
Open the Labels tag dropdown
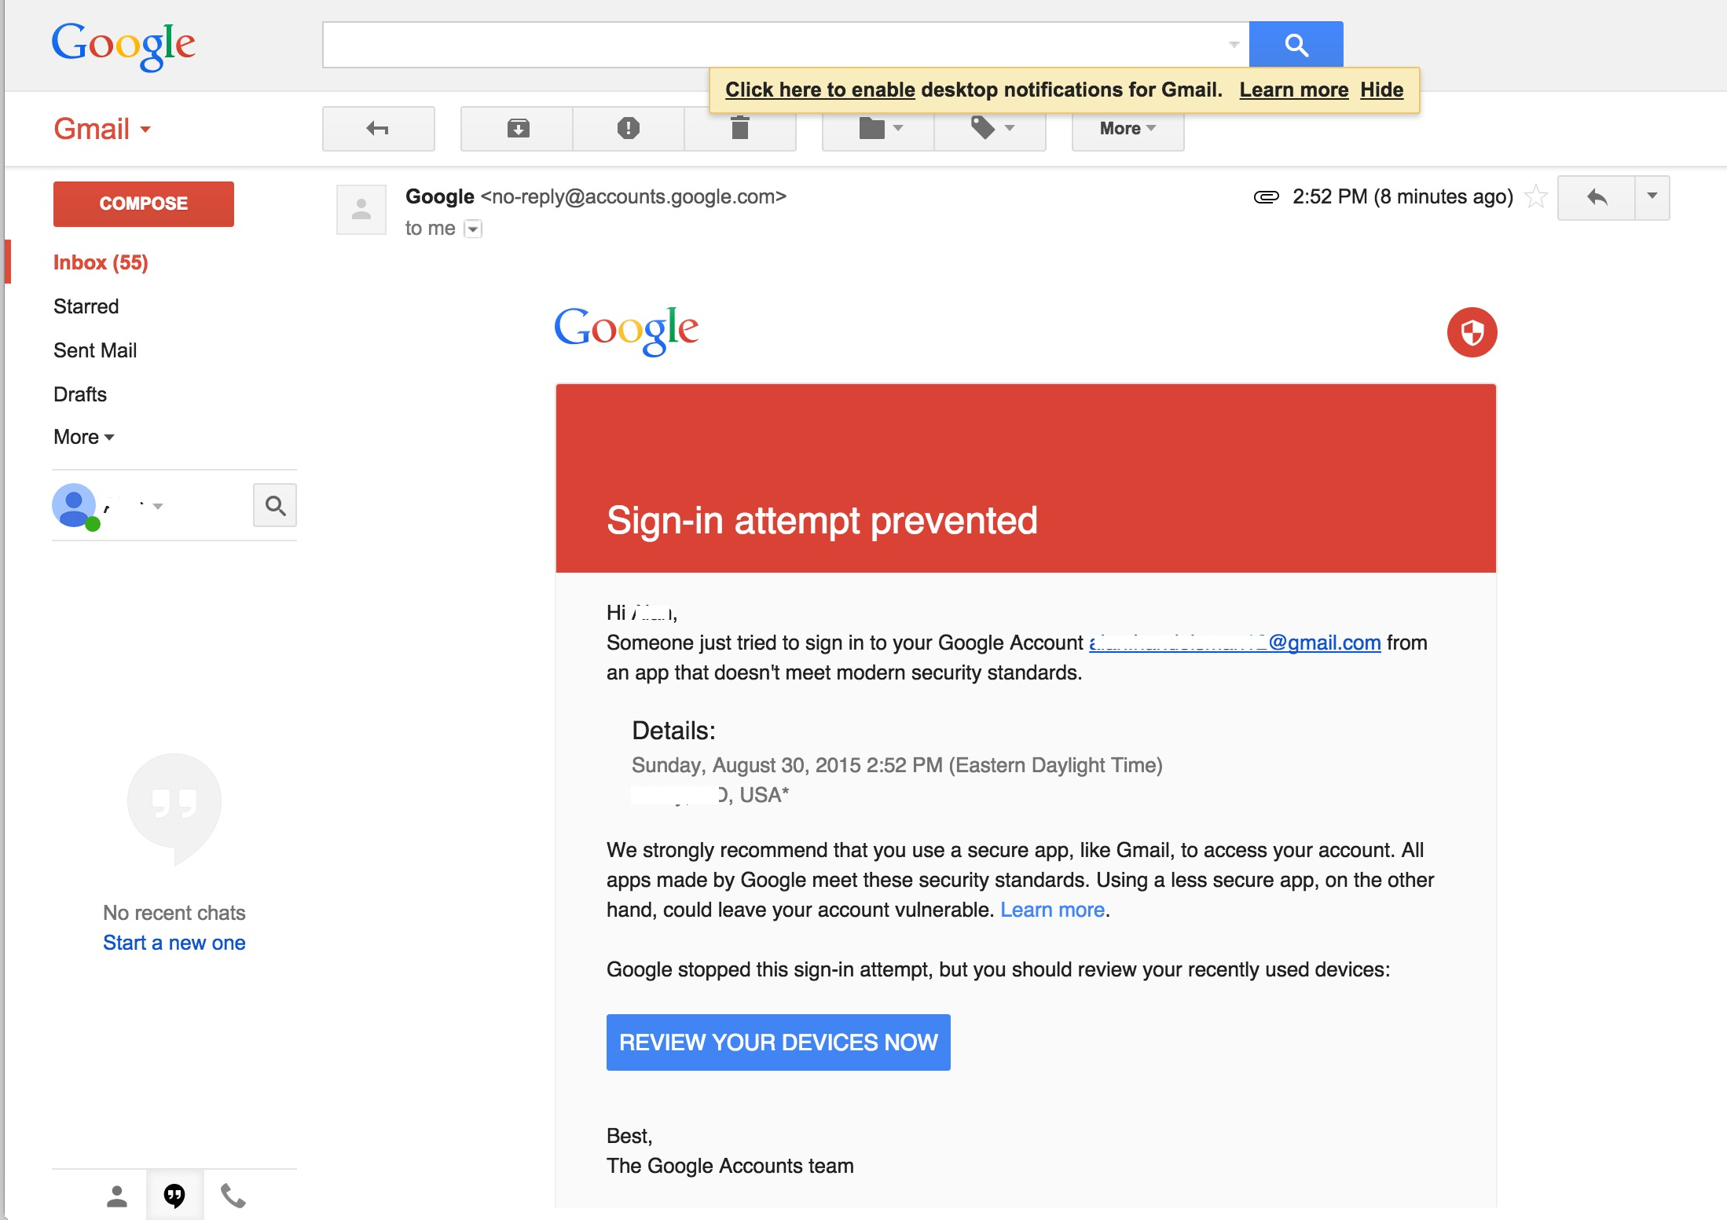991,128
